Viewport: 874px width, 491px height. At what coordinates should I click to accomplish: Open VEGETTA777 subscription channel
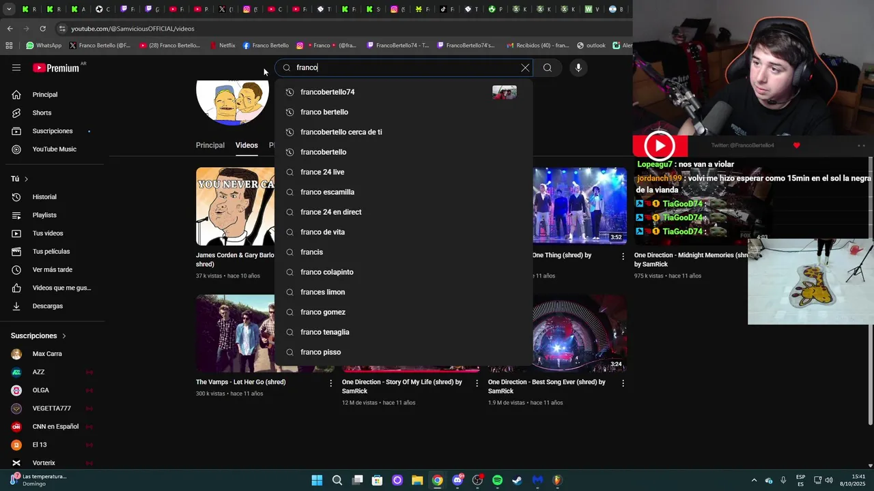[52, 408]
